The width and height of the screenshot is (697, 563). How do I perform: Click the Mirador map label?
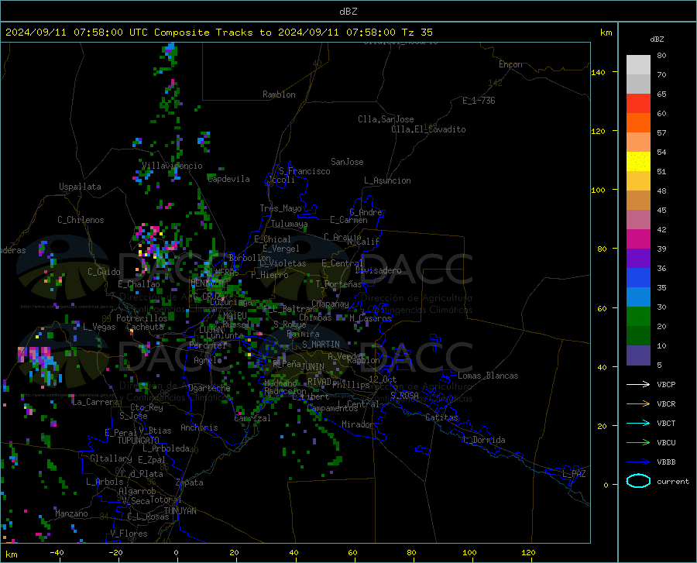point(358,425)
